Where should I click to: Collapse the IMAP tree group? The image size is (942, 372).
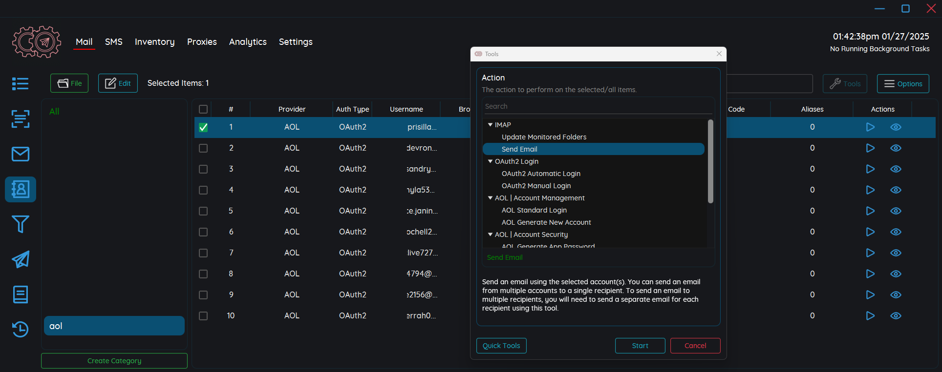(490, 125)
